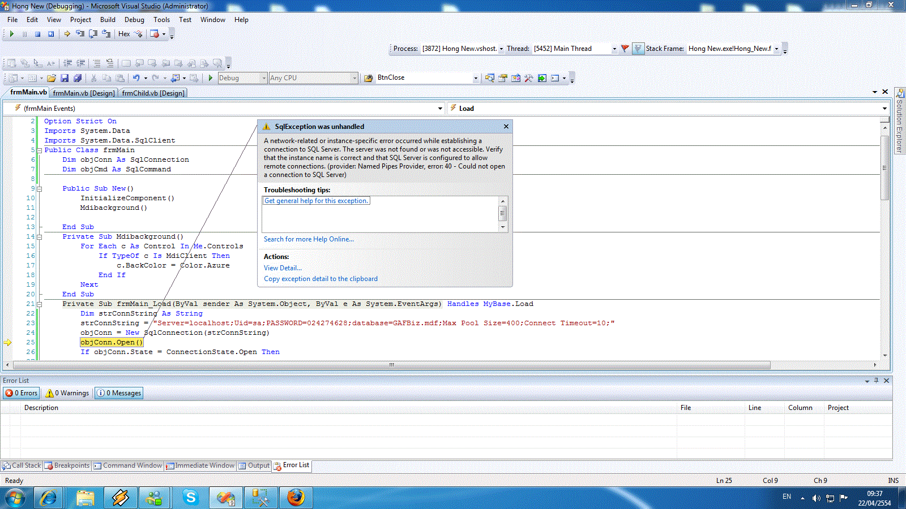Open the Tools menu

tap(161, 20)
